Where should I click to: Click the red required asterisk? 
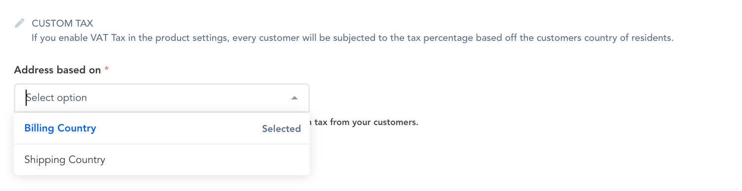click(x=107, y=69)
